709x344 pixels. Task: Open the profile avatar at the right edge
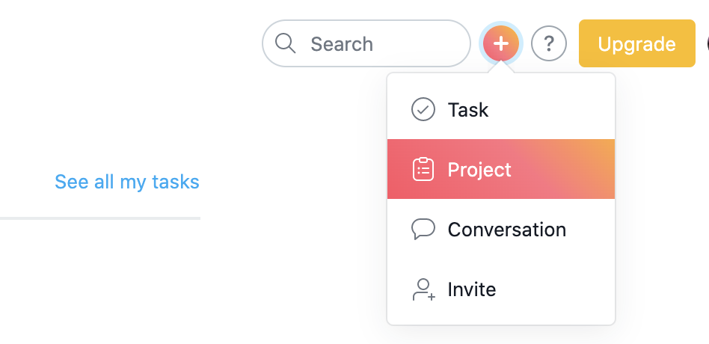click(708, 43)
